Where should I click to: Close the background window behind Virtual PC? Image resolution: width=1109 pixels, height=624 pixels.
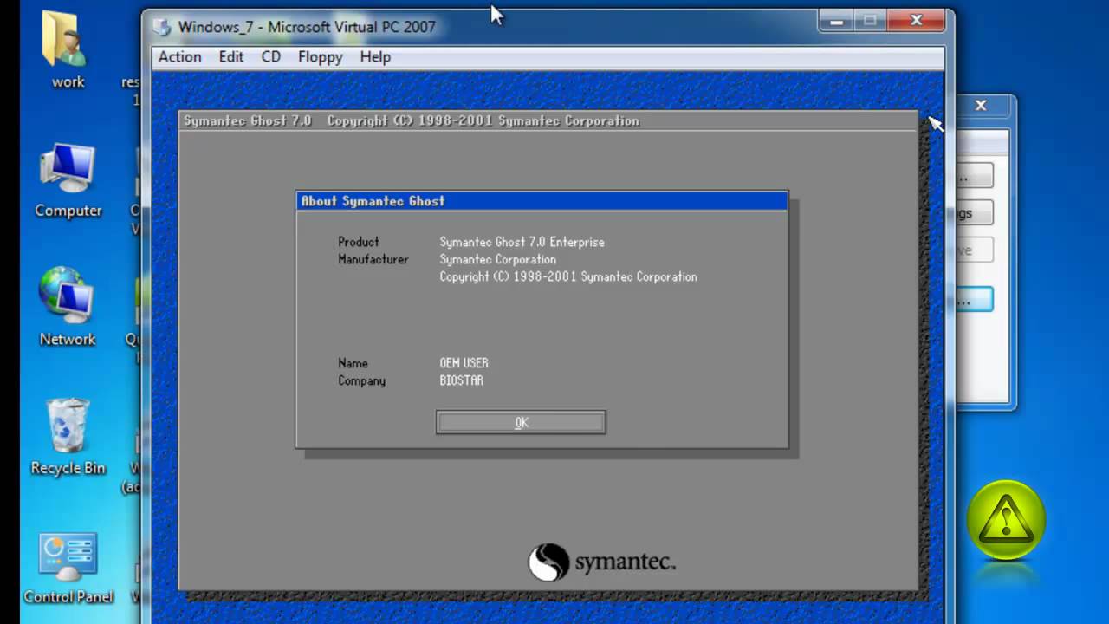tap(981, 105)
